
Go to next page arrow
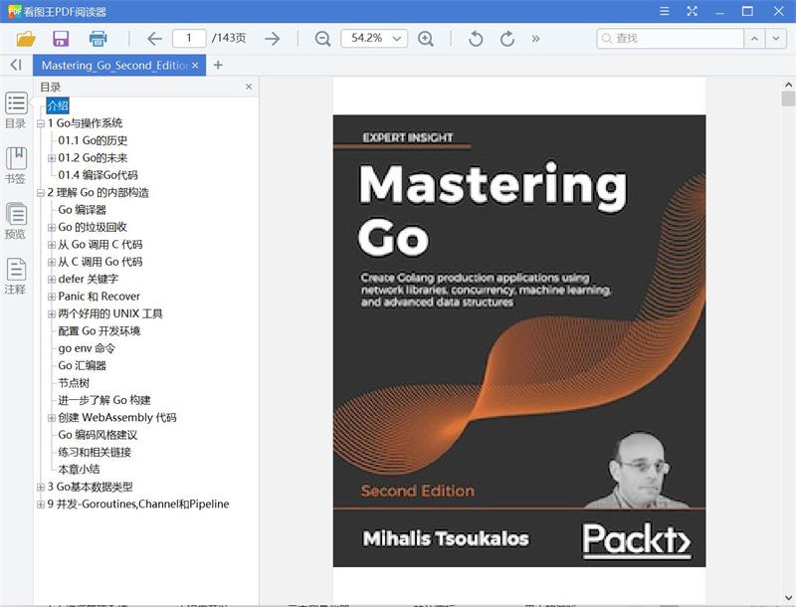[x=273, y=39]
